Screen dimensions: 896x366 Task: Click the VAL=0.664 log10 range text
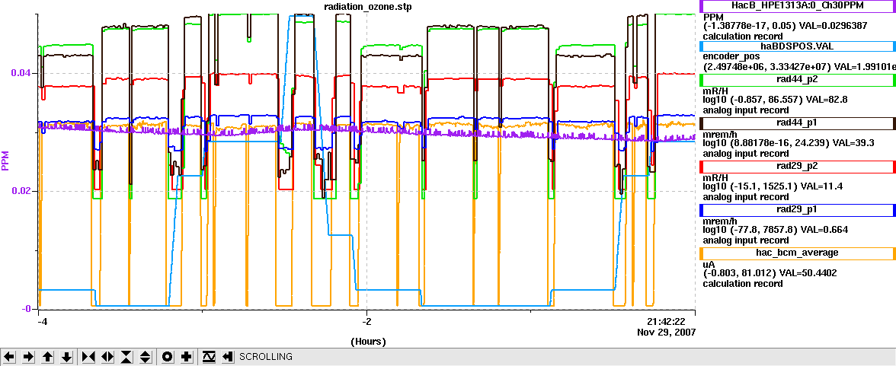775,230
